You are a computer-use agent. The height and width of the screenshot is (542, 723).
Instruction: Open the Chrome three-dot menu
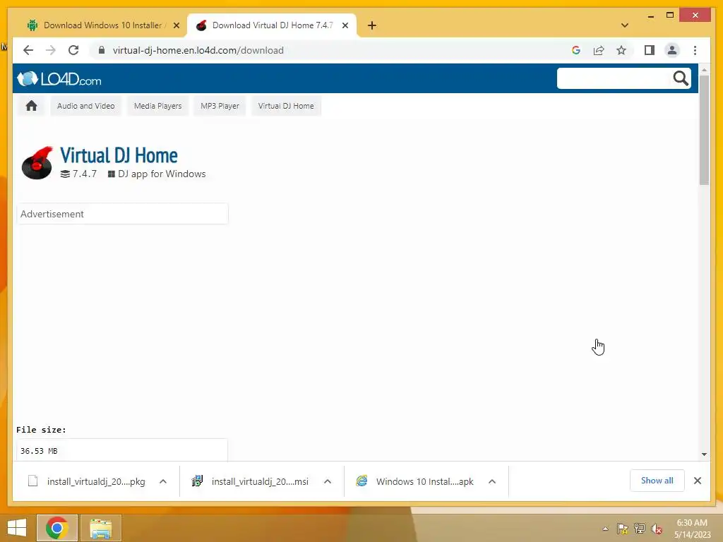pos(695,50)
